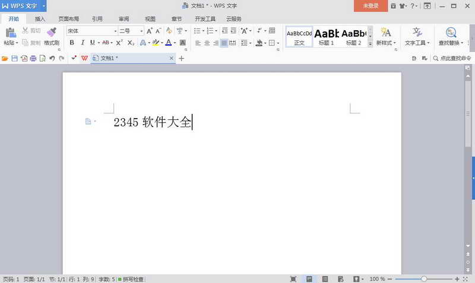Viewport: 475px width, 283px height.
Task: Apply Superscript formatting
Action: pyautogui.click(x=119, y=43)
